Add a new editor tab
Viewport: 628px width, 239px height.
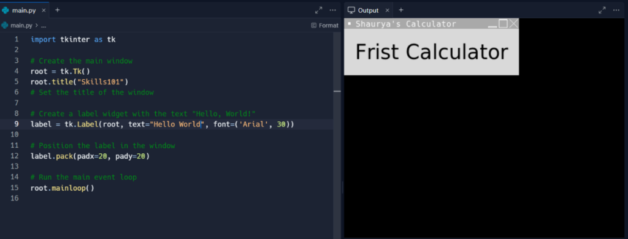tap(57, 10)
